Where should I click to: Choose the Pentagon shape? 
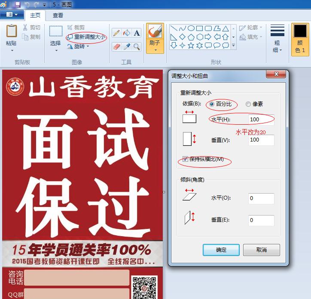(191, 37)
